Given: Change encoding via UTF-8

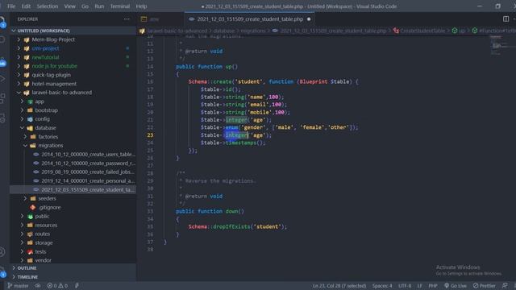Looking at the screenshot, I should click(405, 286).
